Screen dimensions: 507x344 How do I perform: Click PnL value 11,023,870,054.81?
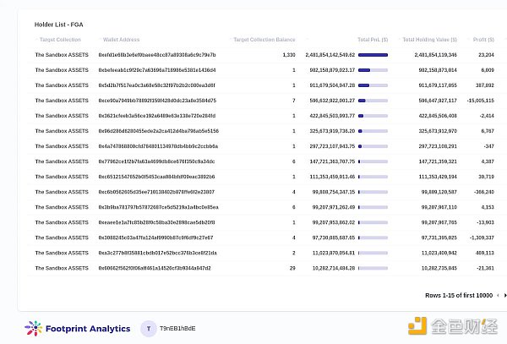click(334, 253)
